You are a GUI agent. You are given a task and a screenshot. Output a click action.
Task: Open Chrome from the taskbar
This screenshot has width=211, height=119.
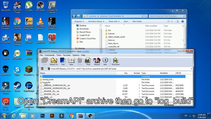point(71,116)
